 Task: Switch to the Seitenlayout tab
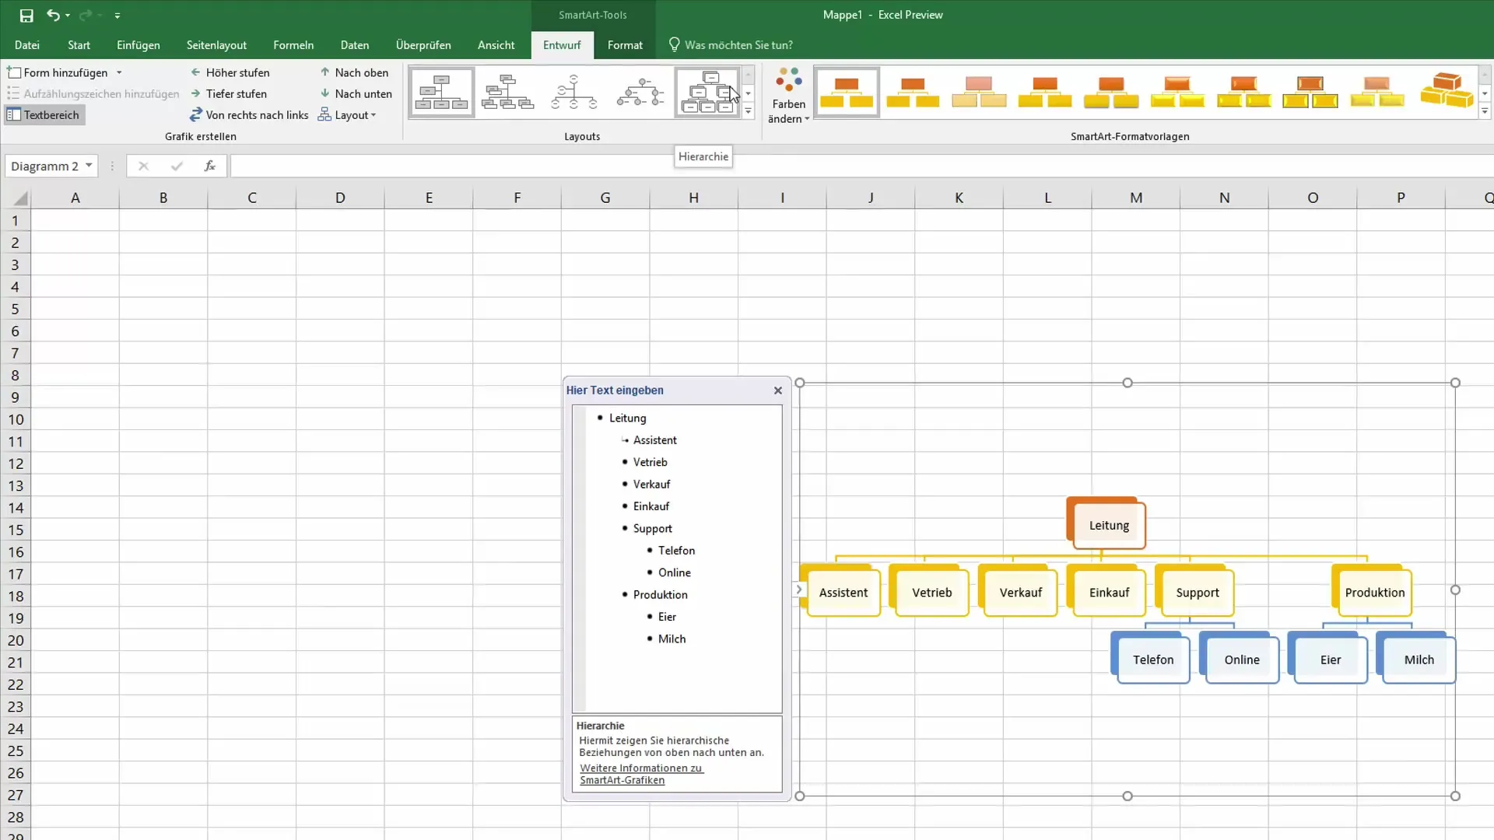pyautogui.click(x=216, y=45)
